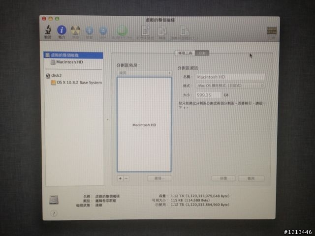Open the Log icon in toolbar
The height and width of the screenshot is (236, 315).
272,31
